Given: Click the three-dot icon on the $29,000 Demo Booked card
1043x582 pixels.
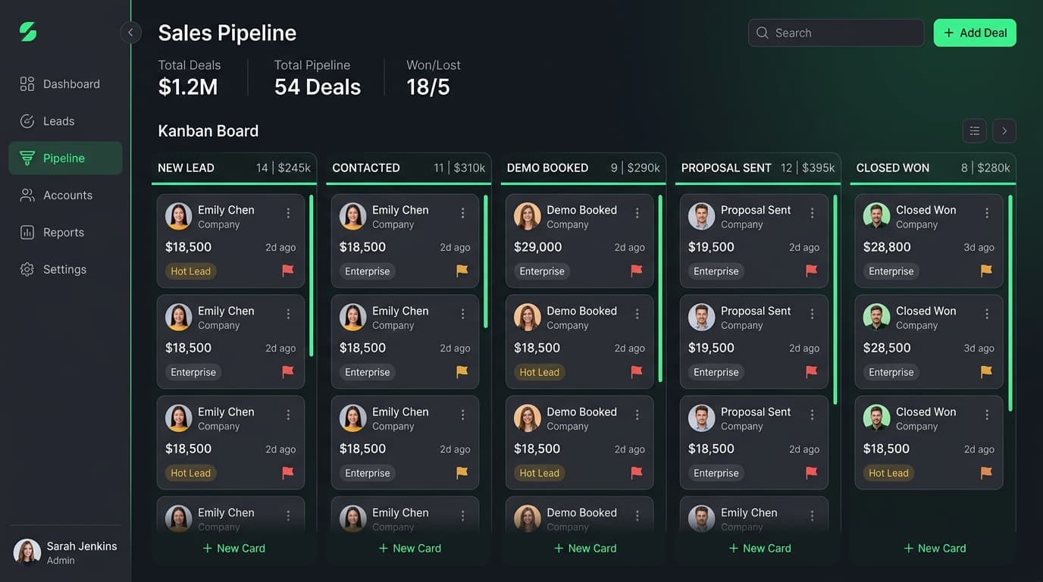Looking at the screenshot, I should click(637, 213).
